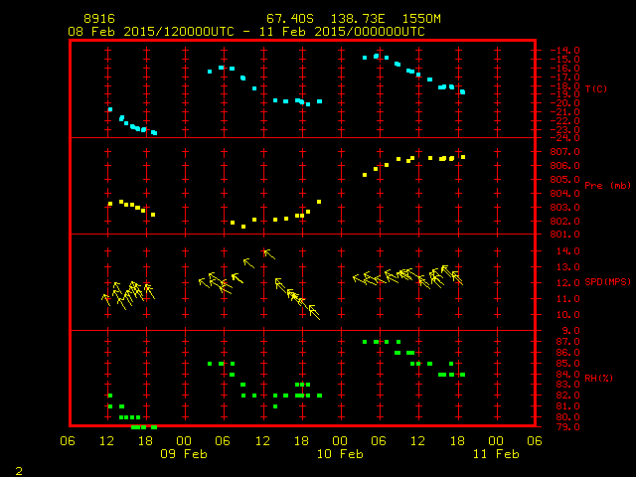Click the -16.0 temperature tick value

coord(565,69)
